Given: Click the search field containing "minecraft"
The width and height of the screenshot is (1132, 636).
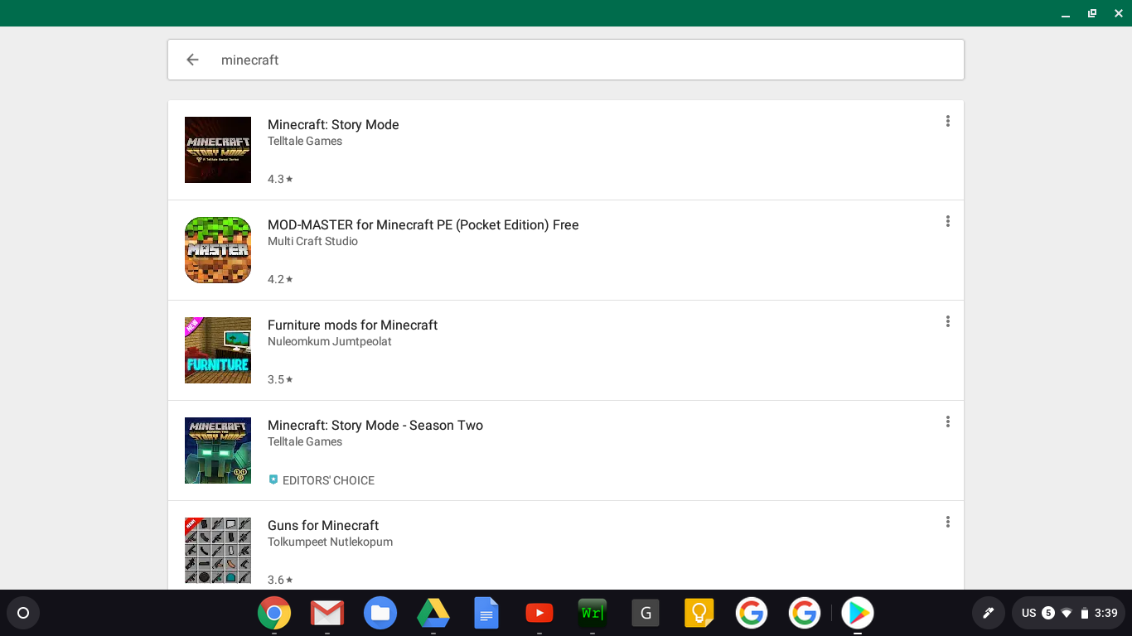Looking at the screenshot, I should click(566, 60).
